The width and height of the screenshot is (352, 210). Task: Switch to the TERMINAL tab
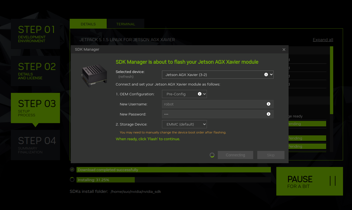[126, 24]
